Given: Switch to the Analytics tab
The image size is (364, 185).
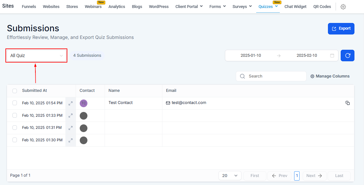Looking at the screenshot, I should tap(116, 6).
